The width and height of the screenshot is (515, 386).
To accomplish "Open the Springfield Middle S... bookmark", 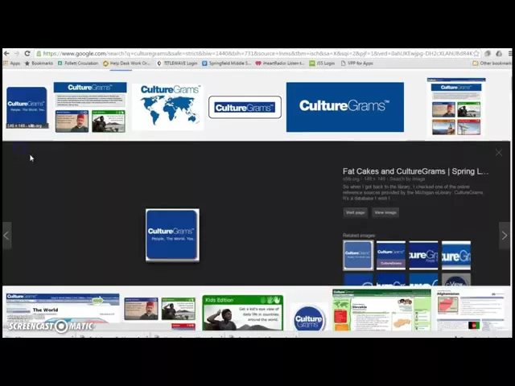I will tap(227, 63).
